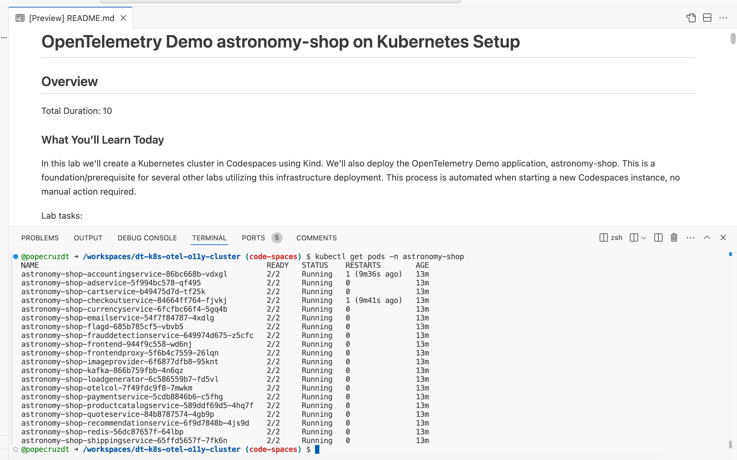Switch to the PROBLEMS panel tab
Image resolution: width=737 pixels, height=460 pixels.
click(x=40, y=238)
